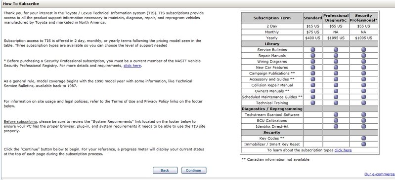This screenshot has height=180, width=395.
Task: Click Professional Diagnostic bullet for Technical Training
Action: (x=336, y=103)
